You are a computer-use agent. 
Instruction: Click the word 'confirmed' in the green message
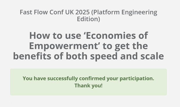[92, 78]
